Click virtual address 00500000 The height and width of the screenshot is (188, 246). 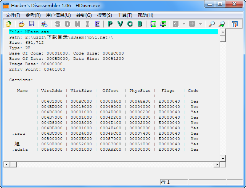tap(52, 138)
